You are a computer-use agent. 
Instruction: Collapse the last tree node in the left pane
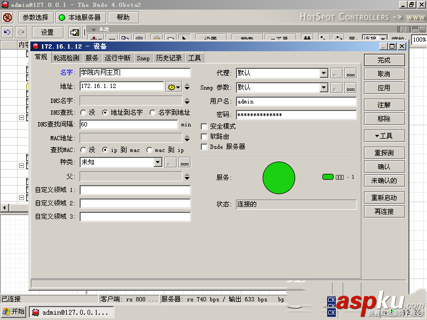pyautogui.click(x=21, y=197)
